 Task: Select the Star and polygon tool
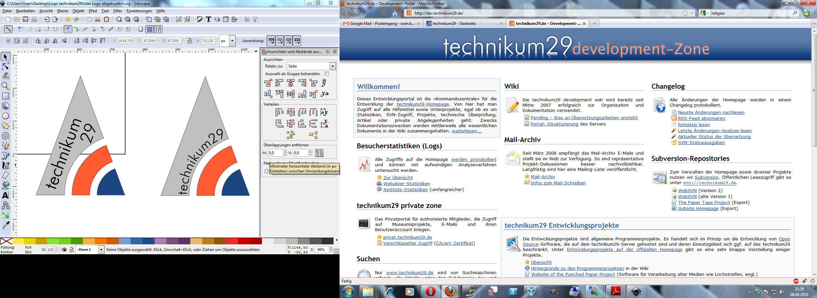(6, 126)
